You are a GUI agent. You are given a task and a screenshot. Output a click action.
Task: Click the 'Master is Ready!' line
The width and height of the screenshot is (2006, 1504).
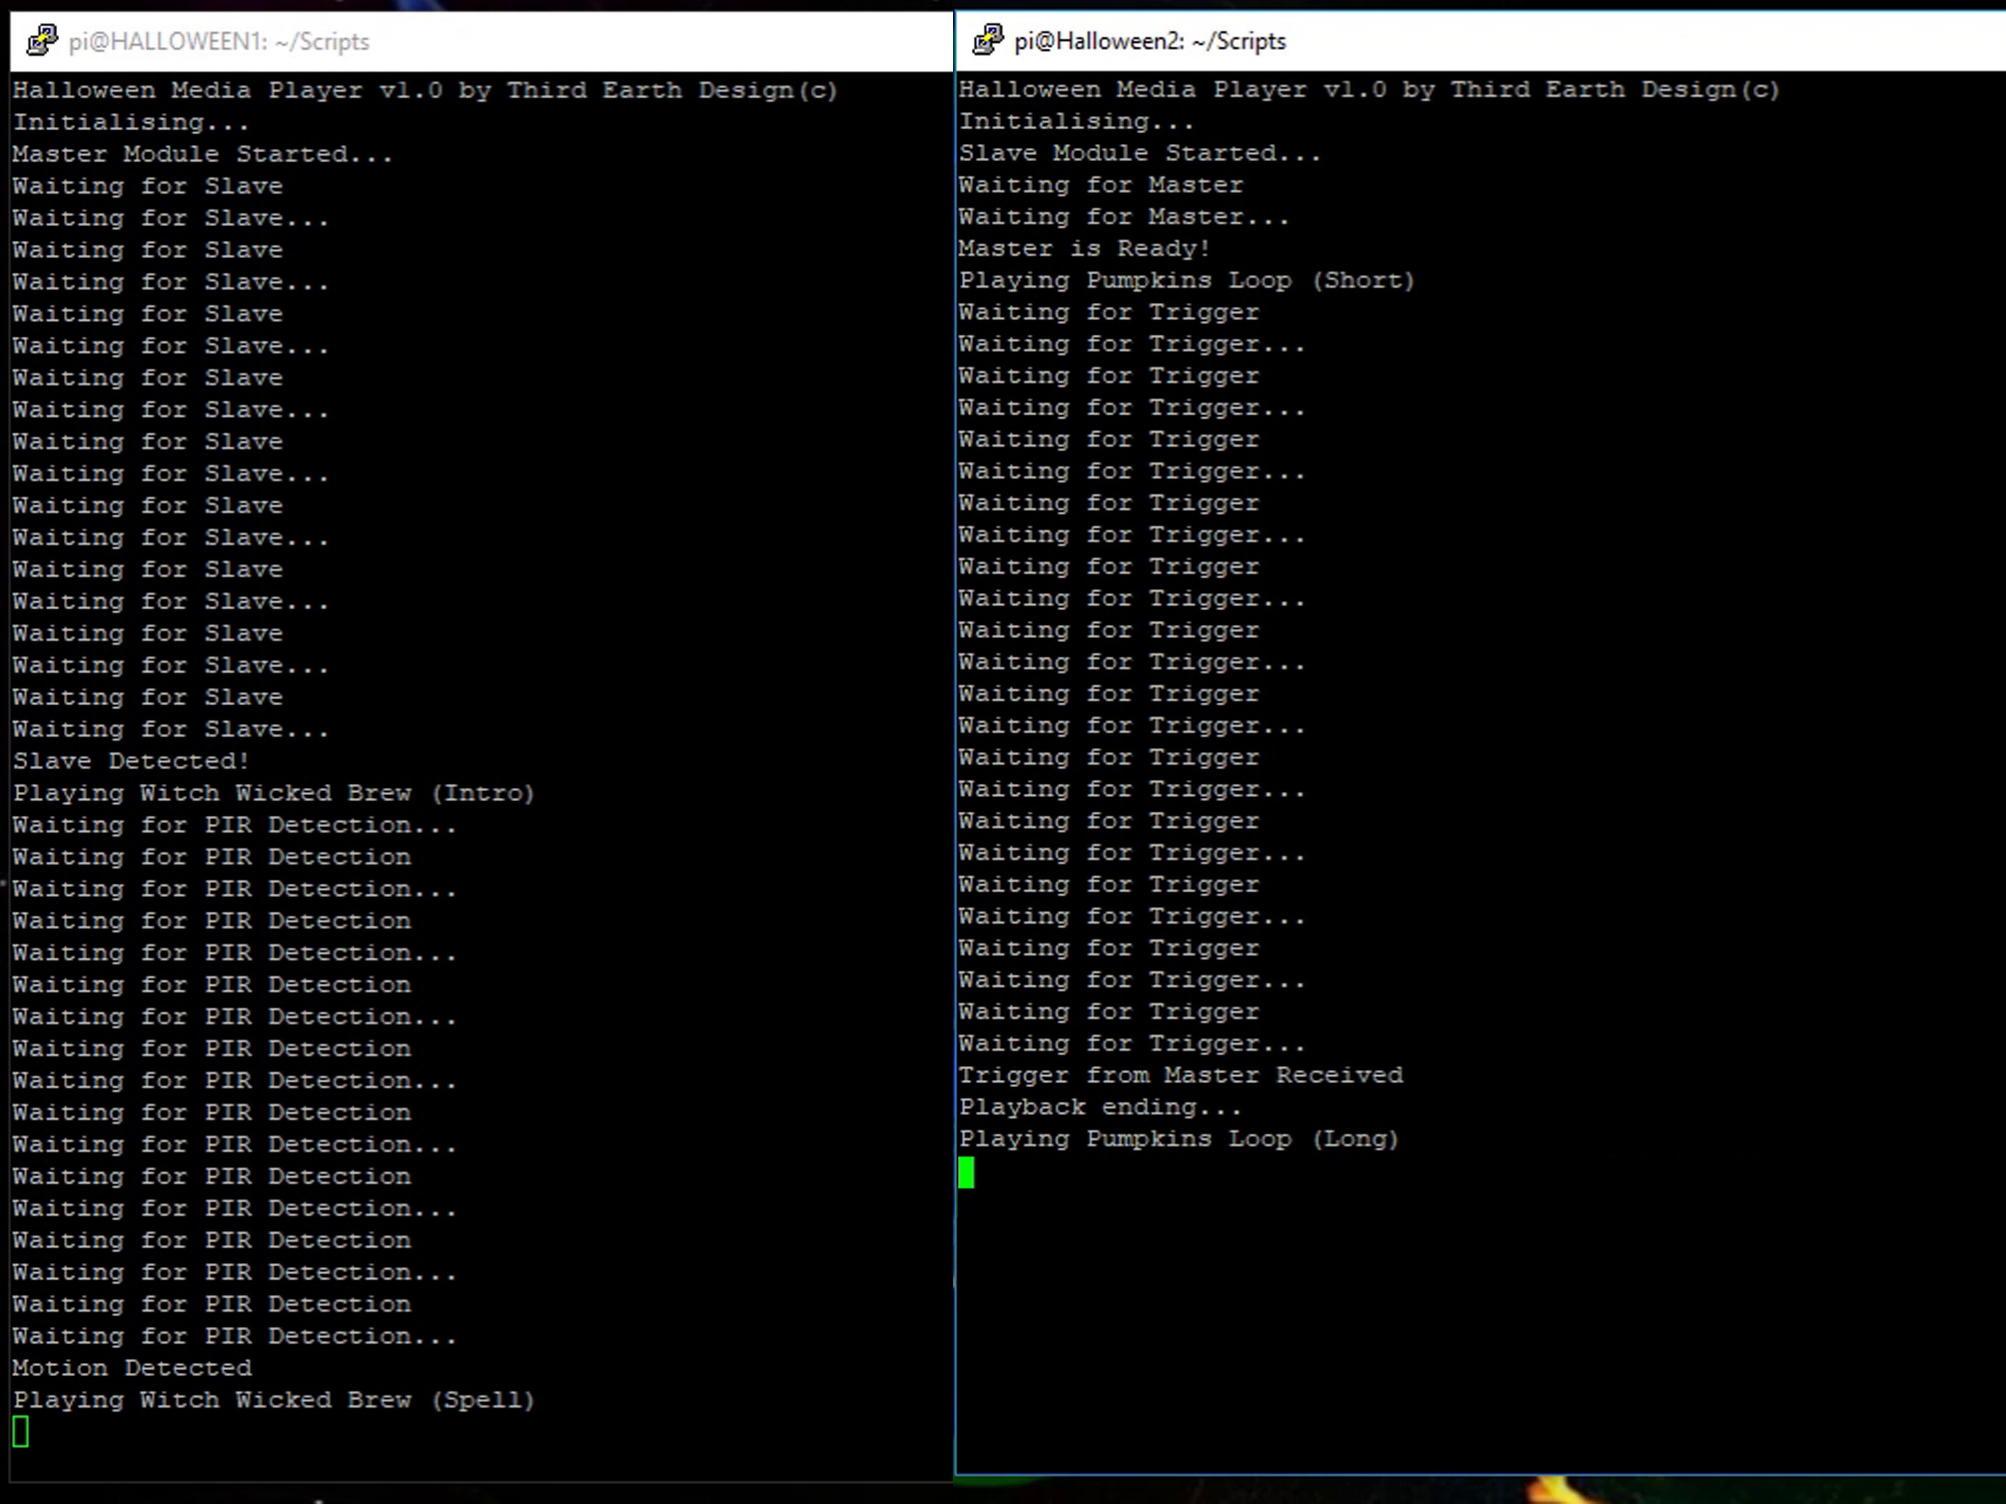(1084, 248)
